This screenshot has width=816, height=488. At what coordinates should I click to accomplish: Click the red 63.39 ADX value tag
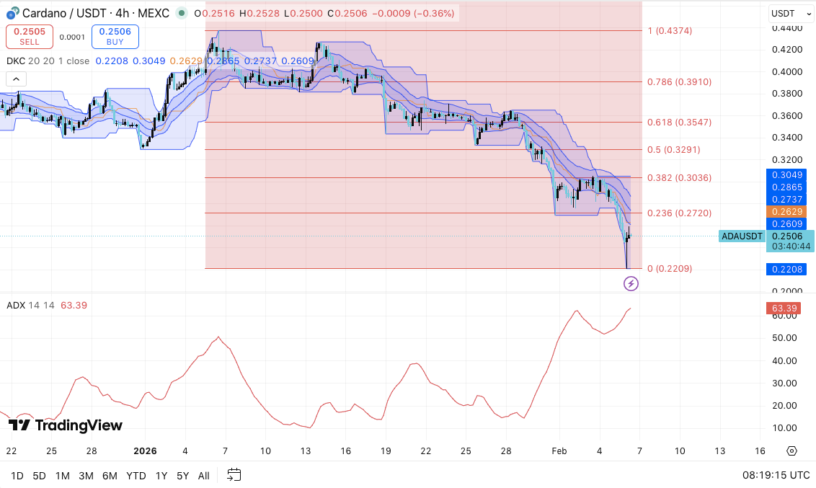[x=784, y=308]
